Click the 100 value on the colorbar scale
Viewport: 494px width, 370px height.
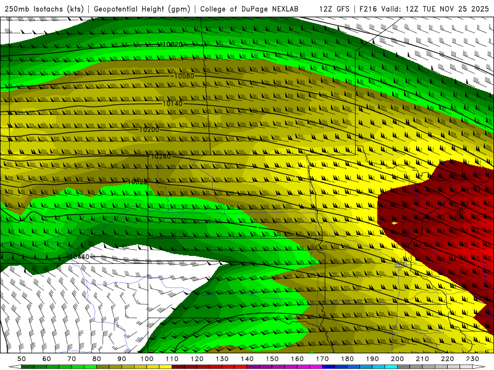pos(147,359)
